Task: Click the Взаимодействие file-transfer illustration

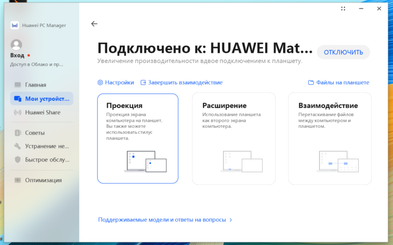Action: (338, 161)
